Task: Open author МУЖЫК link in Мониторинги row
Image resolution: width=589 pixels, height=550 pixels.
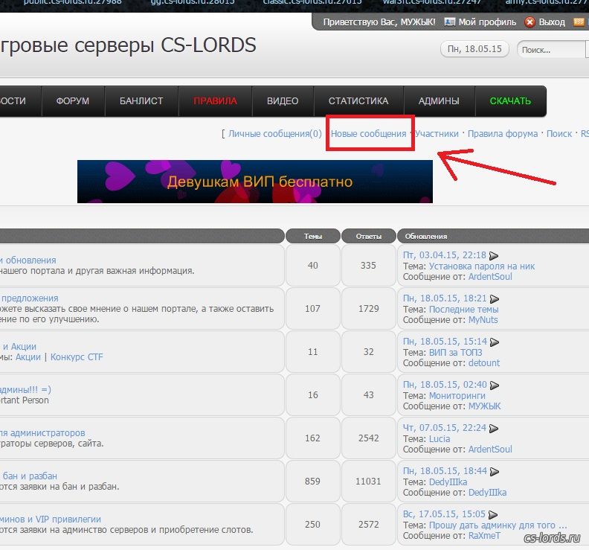Action: pyautogui.click(x=485, y=406)
